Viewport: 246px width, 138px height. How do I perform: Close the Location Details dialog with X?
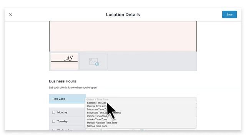click(x=11, y=15)
